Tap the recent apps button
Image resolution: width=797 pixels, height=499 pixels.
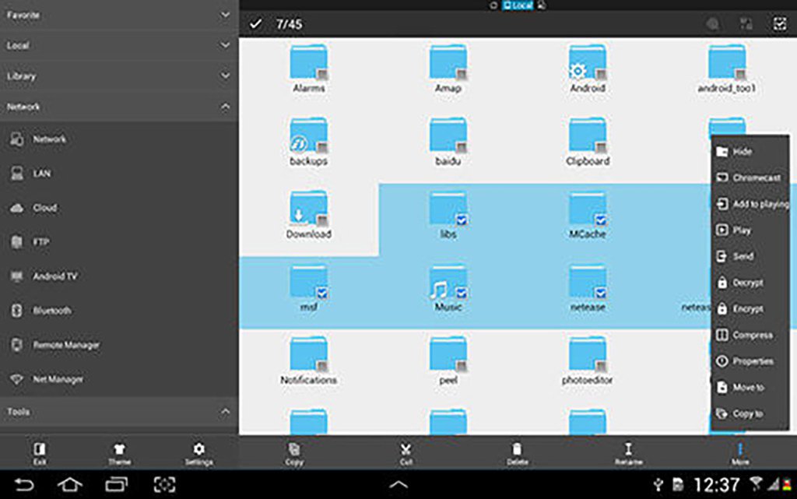[117, 485]
